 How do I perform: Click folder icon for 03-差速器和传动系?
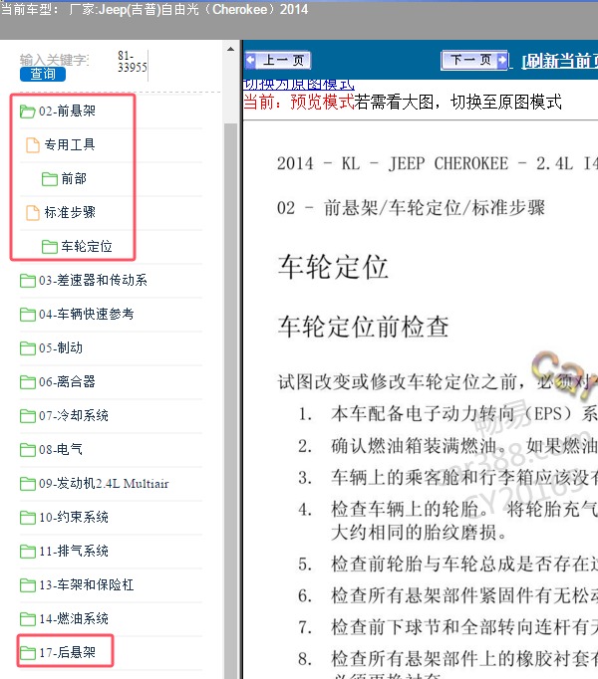coord(28,281)
